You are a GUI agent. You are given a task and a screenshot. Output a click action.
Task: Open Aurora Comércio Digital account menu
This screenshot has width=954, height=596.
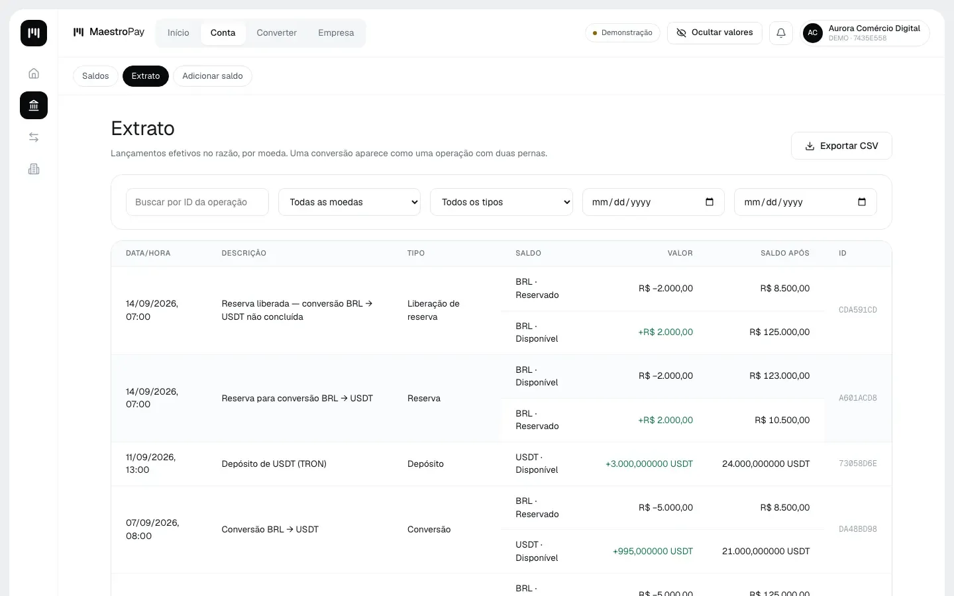(x=865, y=32)
